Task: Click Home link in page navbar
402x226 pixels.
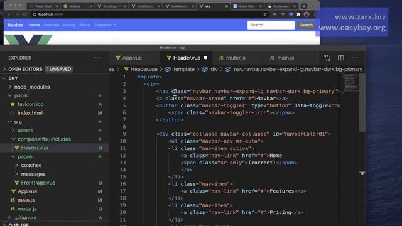Action: coord(35,25)
